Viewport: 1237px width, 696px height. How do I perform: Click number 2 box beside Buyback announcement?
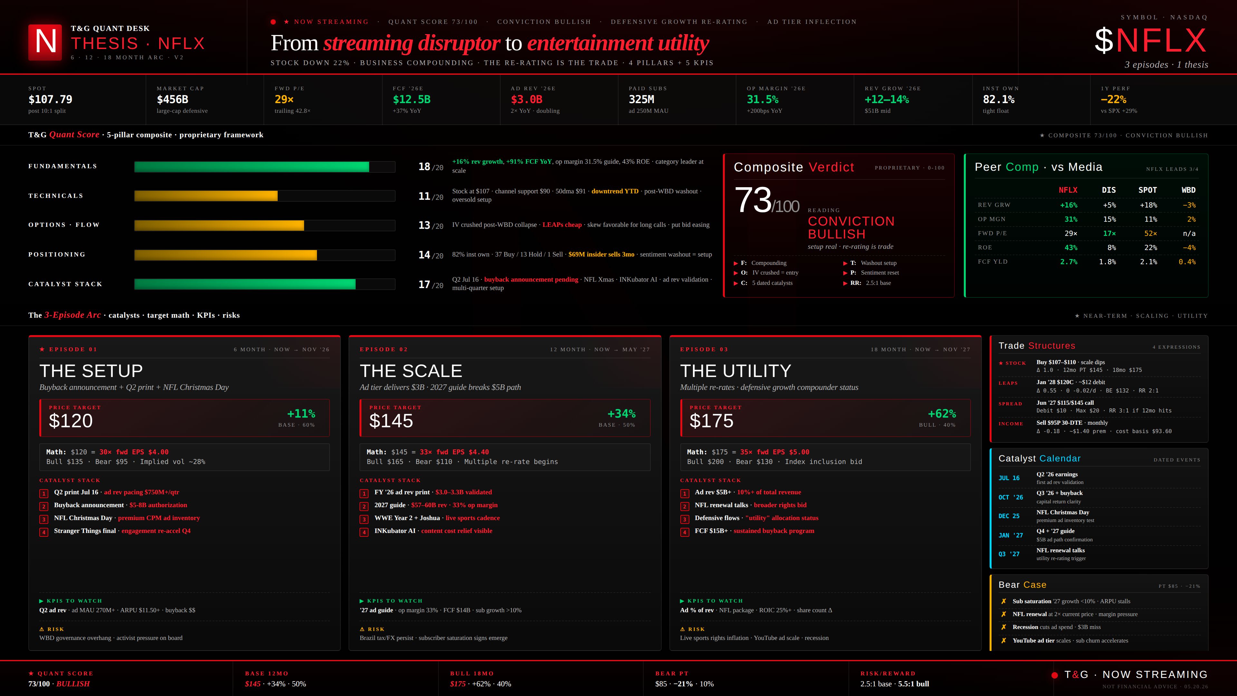click(44, 506)
